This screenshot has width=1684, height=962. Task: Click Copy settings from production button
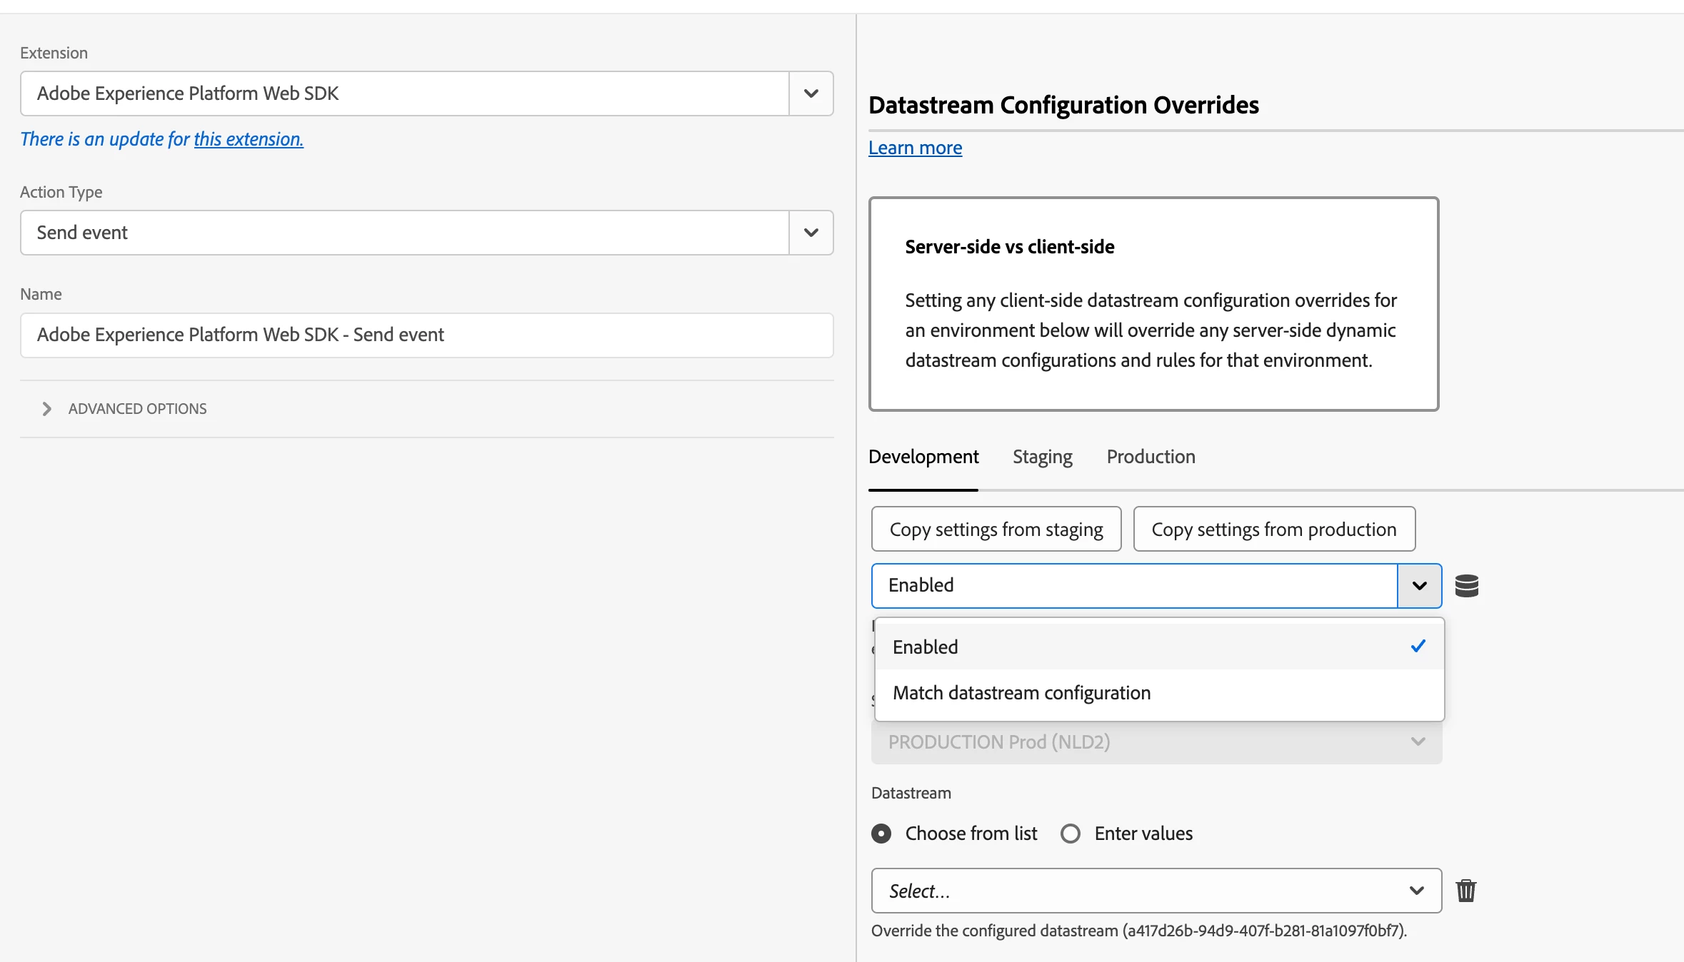(1273, 530)
